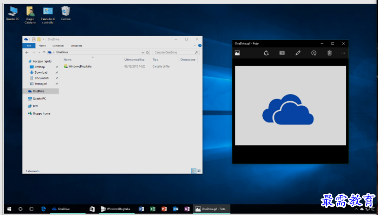Open the Questo PC desktop icon
The height and width of the screenshot is (215, 378).
(12, 13)
